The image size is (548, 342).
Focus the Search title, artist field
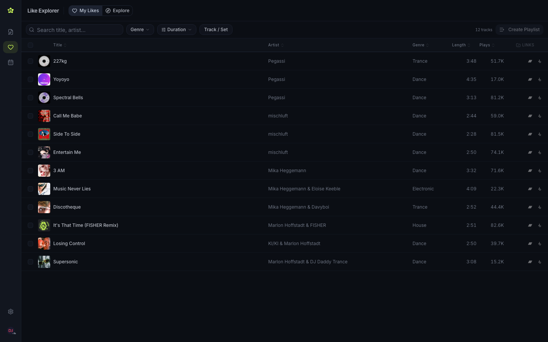pos(78,30)
